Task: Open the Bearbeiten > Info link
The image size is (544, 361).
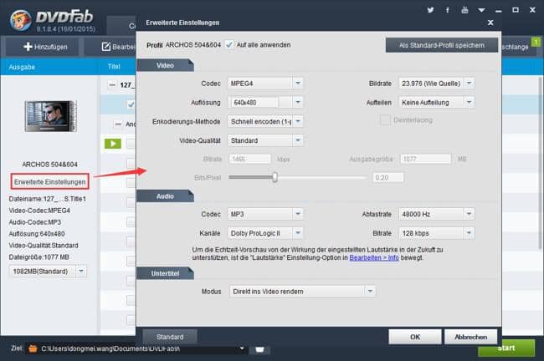Action: (374, 257)
